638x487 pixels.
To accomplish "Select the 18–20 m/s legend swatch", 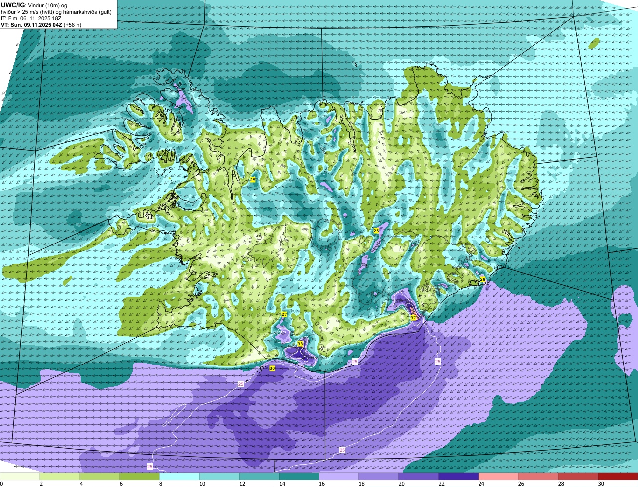I will [379, 476].
